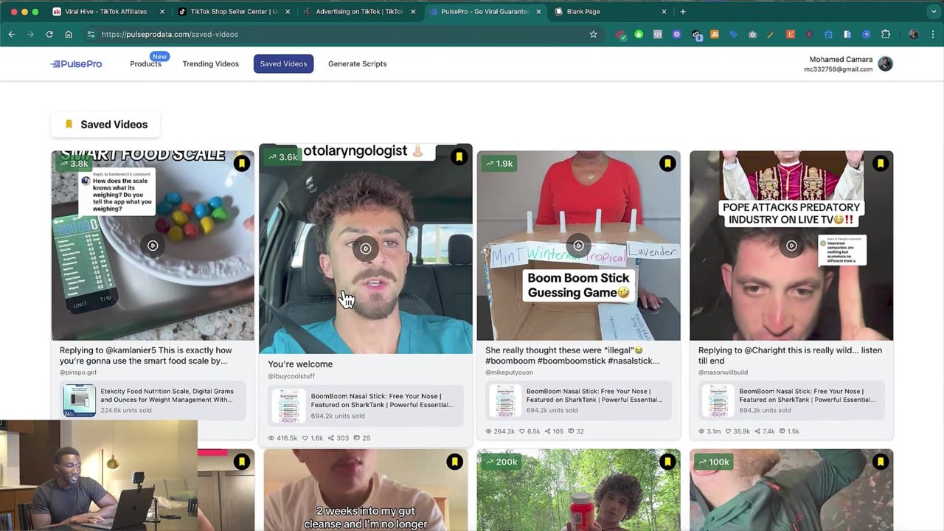
Task: Open Etekcity Food Nutrition Scale product card
Action: 153,400
